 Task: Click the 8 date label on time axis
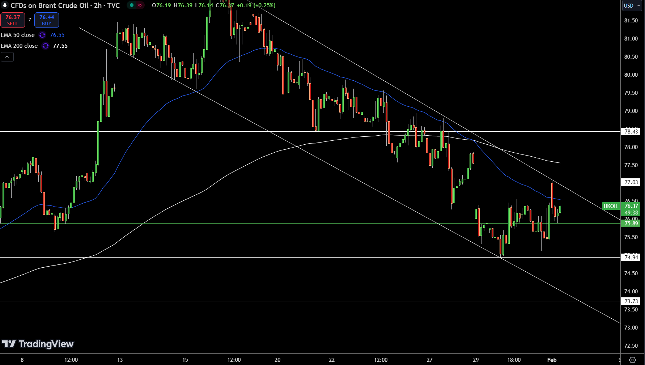pyautogui.click(x=22, y=360)
